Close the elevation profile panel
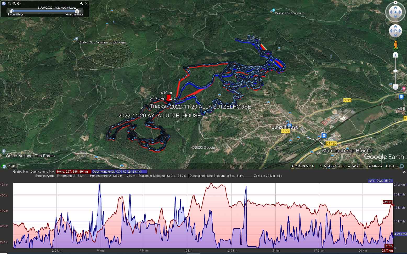Viewport: 407px width, 254px height. click(x=404, y=172)
